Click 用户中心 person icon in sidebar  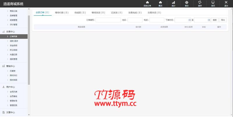pyautogui.click(x=3, y=87)
